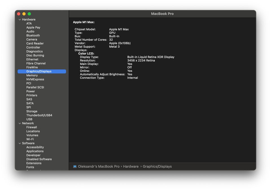Click the green zoom window button
Viewport: 271px width, 190px height.
[x=29, y=14]
